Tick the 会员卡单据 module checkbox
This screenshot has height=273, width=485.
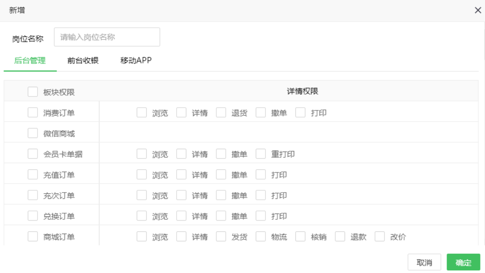[33, 154]
